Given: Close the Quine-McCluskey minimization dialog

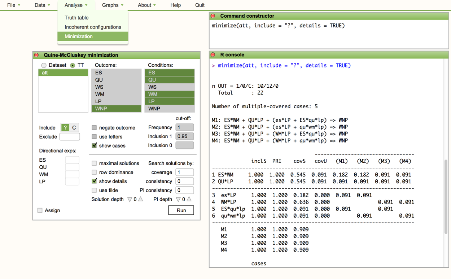Looking at the screenshot, I should click(x=36, y=55).
